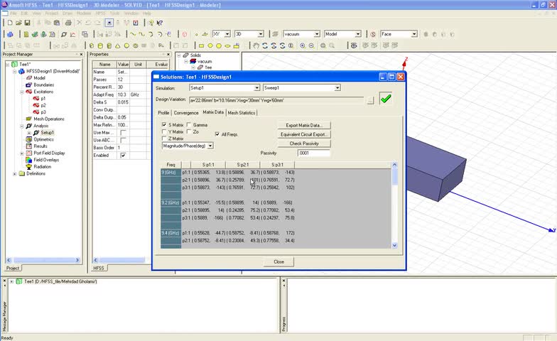The width and height of the screenshot is (557, 341).
Task: Toggle the All Freqs checkbox
Action: [x=217, y=134]
